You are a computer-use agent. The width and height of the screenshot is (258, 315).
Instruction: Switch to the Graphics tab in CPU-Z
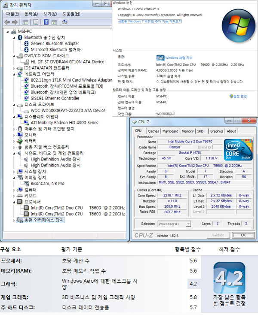[217, 131]
